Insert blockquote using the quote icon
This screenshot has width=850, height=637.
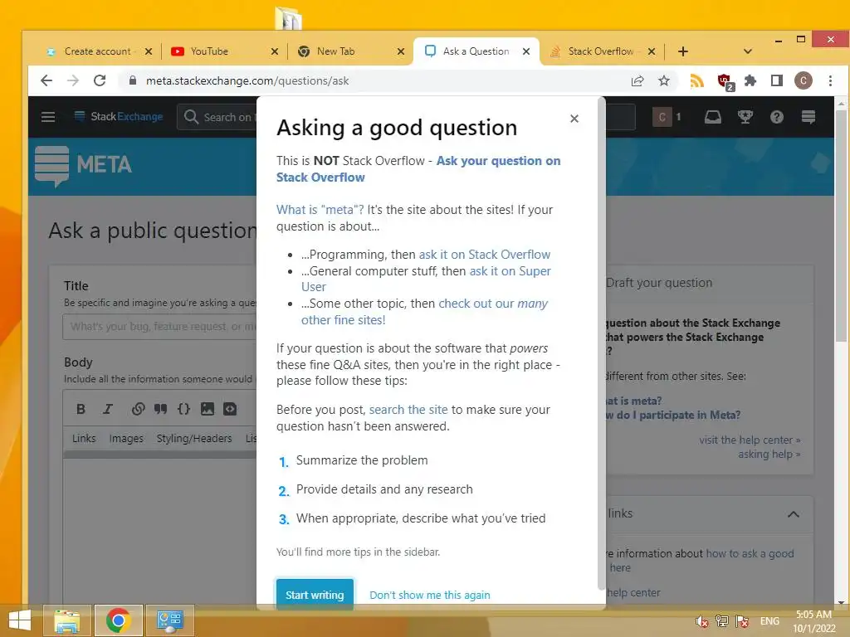[x=160, y=409]
